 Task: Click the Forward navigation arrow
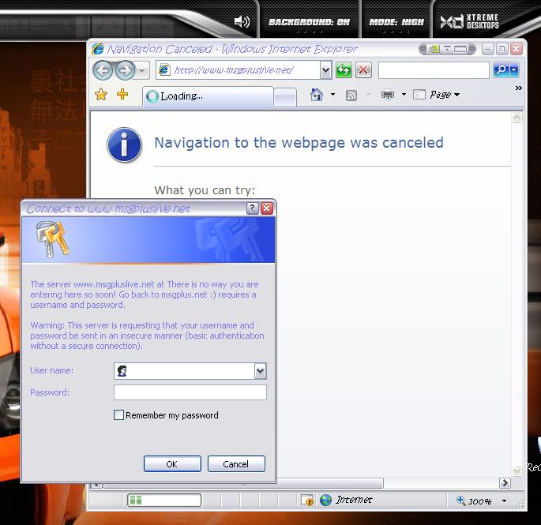pos(125,71)
